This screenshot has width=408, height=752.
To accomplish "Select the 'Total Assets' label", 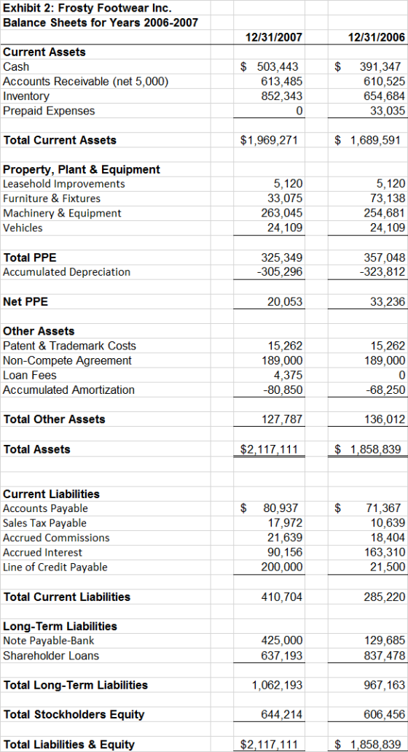I will click(36, 449).
